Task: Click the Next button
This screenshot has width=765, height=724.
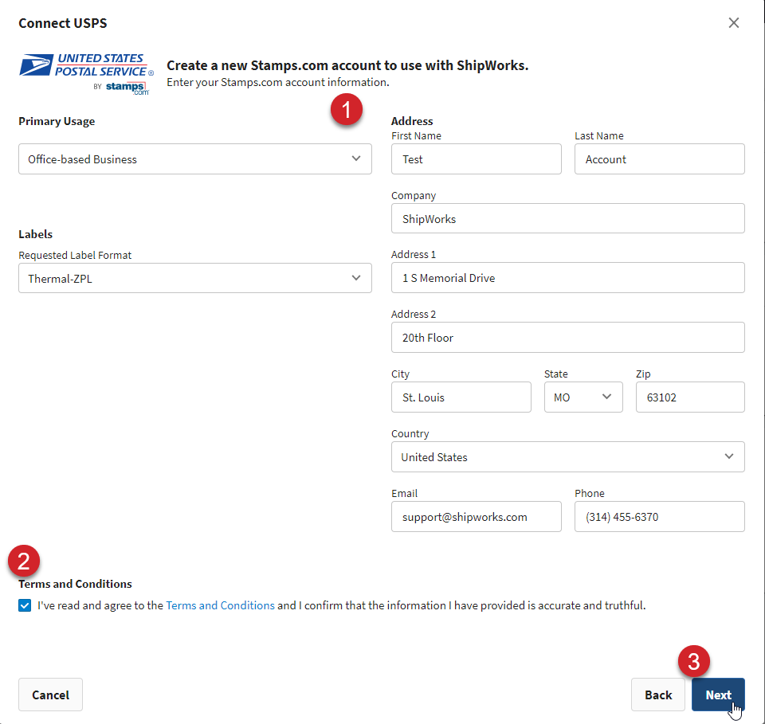Action: coord(718,695)
